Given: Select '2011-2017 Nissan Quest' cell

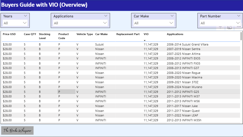Looking at the screenshot, I should [183, 111].
